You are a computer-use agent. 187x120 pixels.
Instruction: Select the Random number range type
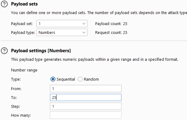(x=80, y=79)
